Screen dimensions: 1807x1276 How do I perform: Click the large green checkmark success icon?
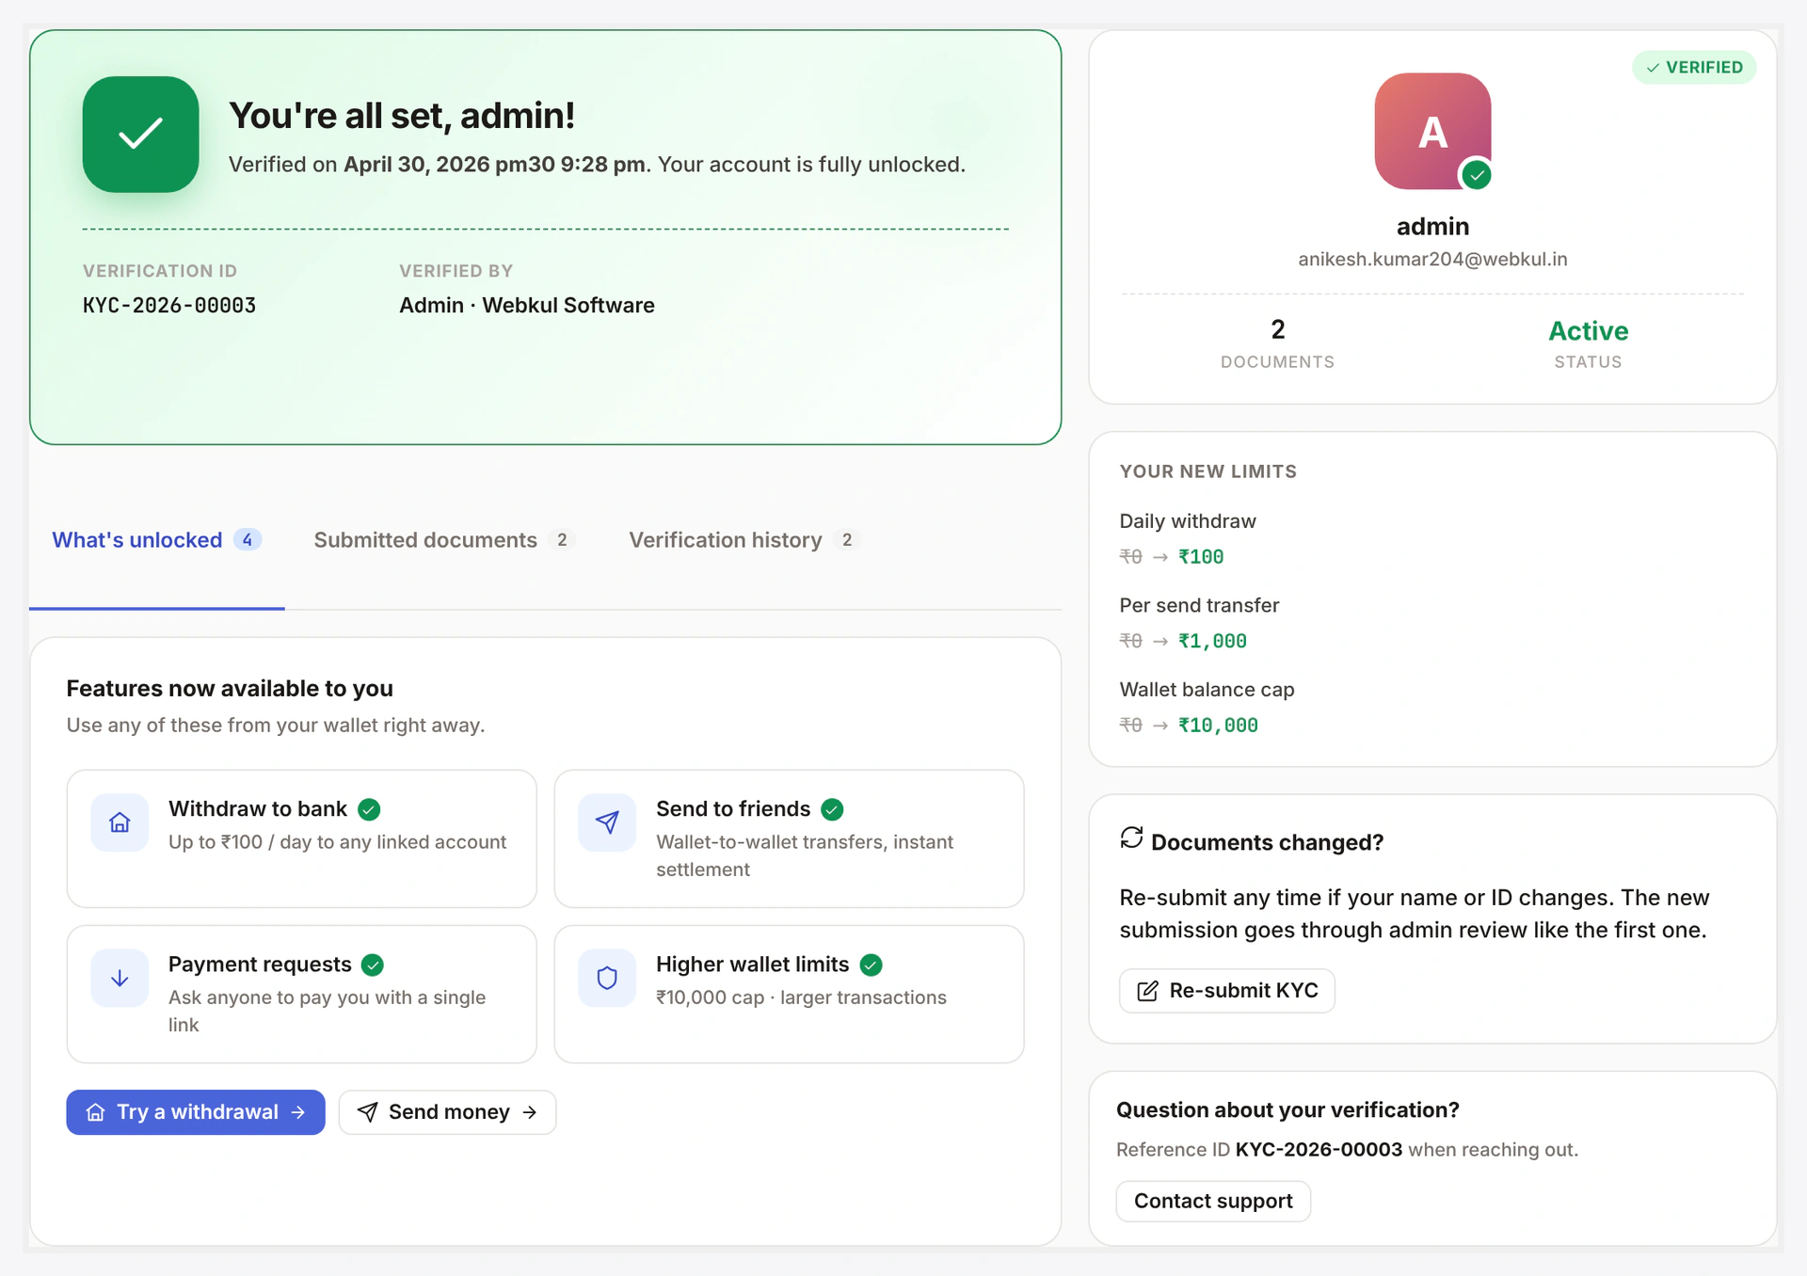pyautogui.click(x=140, y=135)
